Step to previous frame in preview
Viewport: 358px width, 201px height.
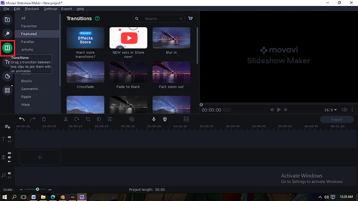(x=272, y=110)
